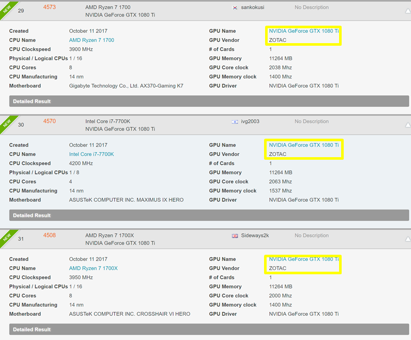The width and height of the screenshot is (411, 340).
Task: Open user sankokusi's profile
Action: pos(253,7)
